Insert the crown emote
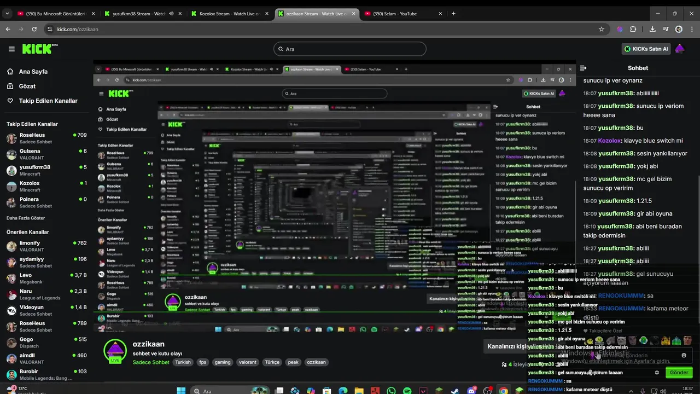This screenshot has height=394, width=700. point(666,340)
